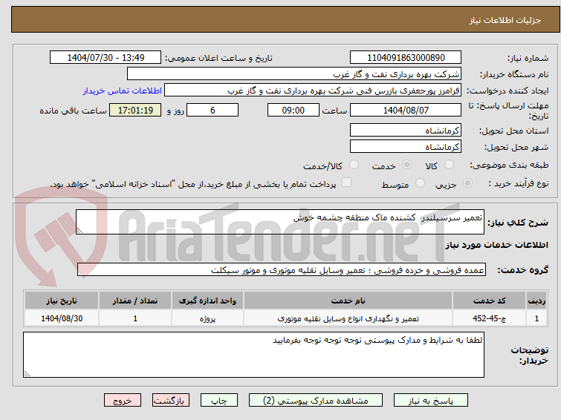Click the شماره نیاز number field
The image size is (561, 420).
point(406,58)
